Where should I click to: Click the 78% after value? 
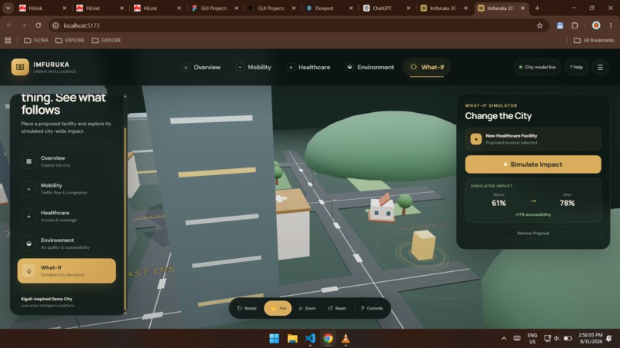(567, 203)
